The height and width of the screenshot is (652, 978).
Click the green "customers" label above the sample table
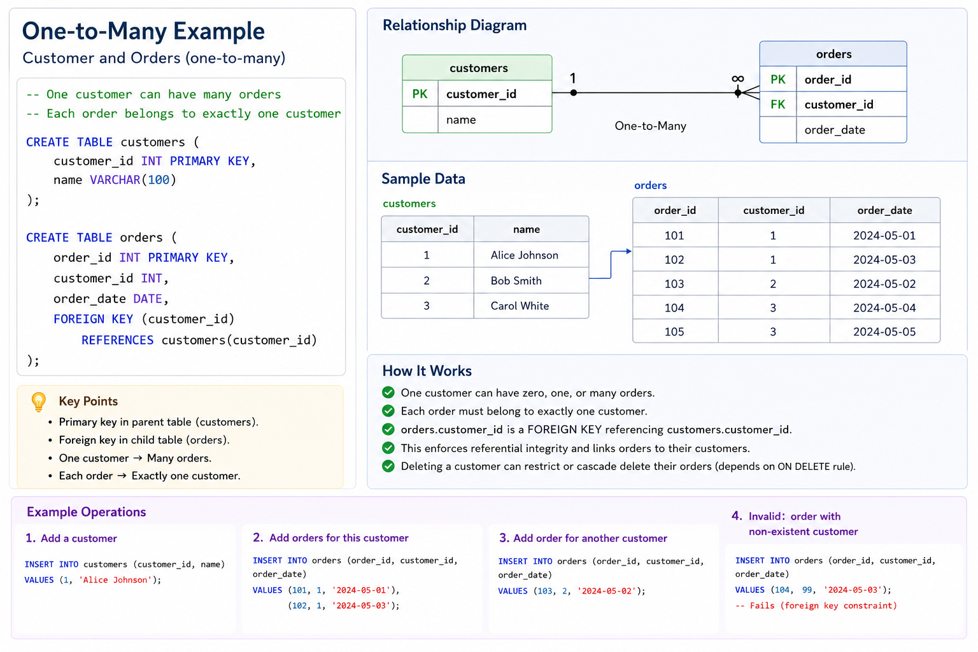pos(409,204)
